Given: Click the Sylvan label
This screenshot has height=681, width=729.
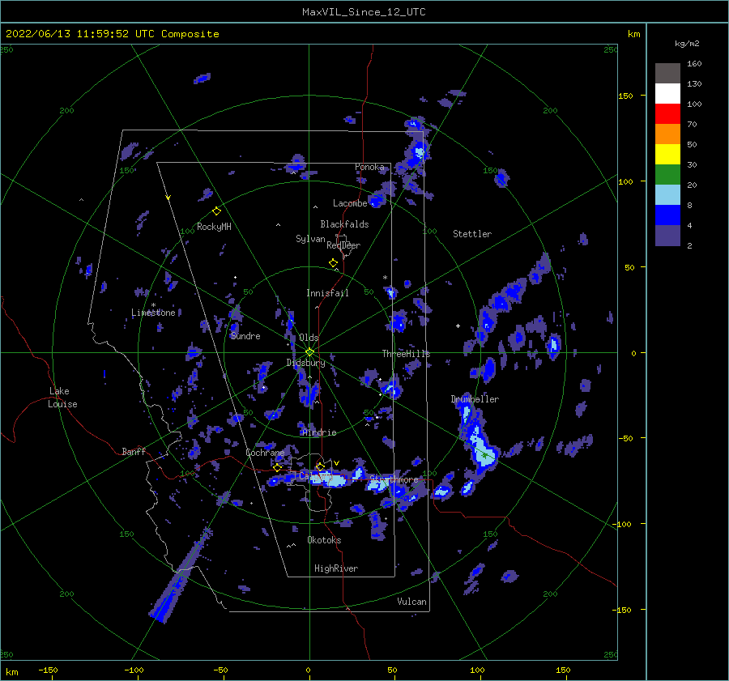Looking at the screenshot, I should coord(310,239).
